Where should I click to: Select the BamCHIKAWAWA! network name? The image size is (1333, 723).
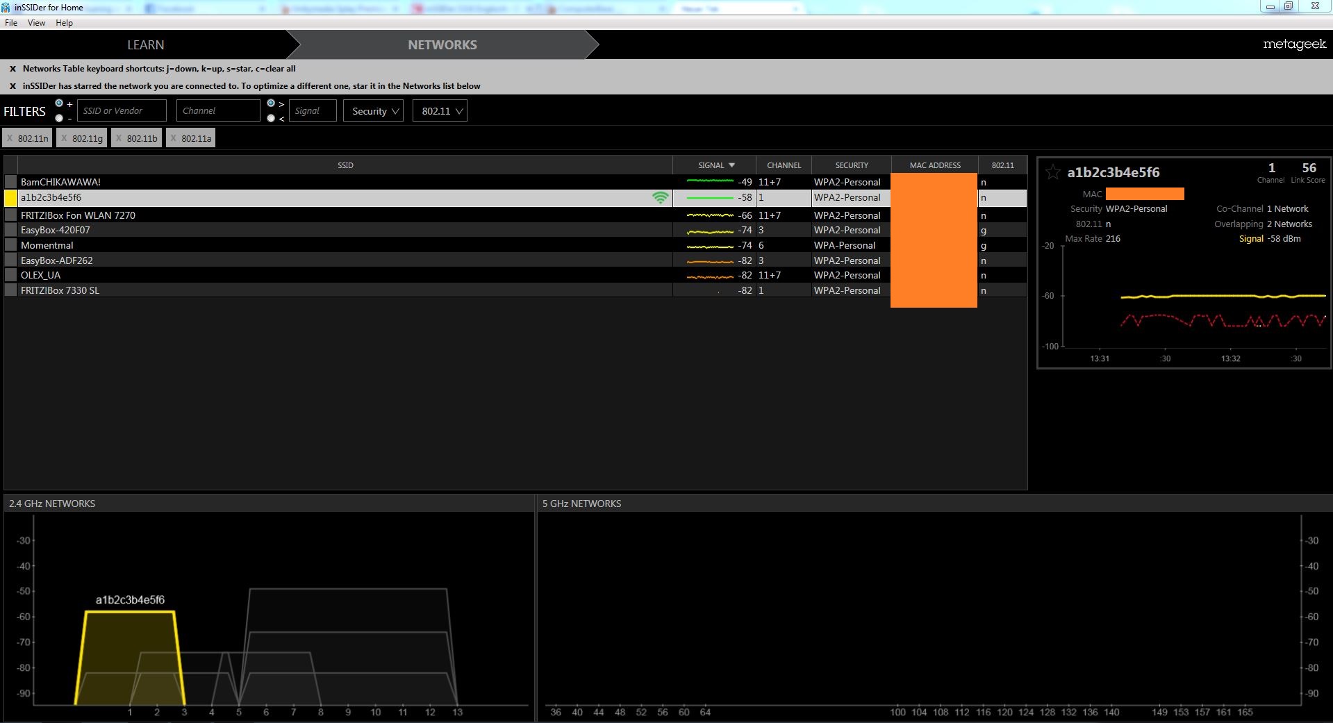pos(60,182)
